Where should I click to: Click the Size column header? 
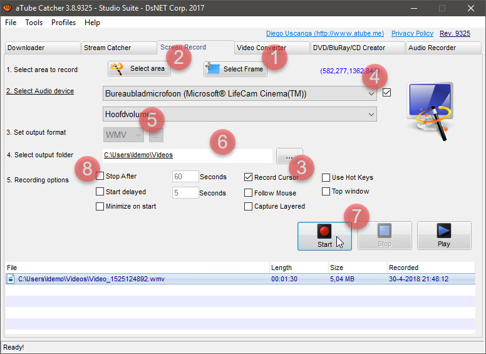coord(358,267)
